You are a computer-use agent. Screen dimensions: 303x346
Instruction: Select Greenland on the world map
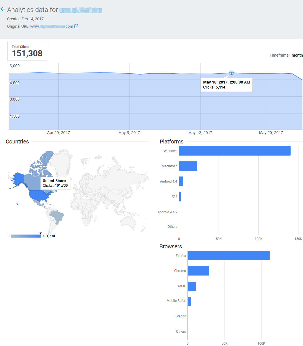coord(61,162)
